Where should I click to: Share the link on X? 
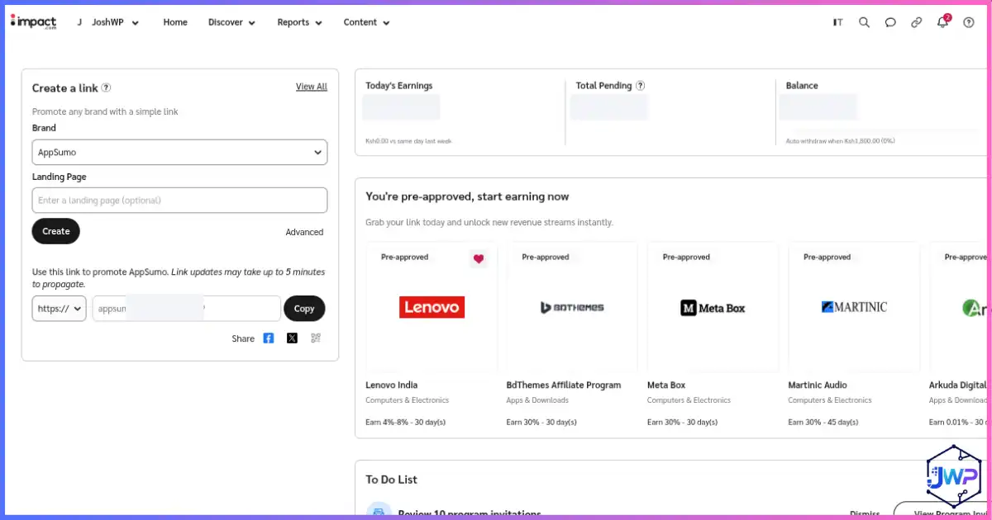pos(292,338)
